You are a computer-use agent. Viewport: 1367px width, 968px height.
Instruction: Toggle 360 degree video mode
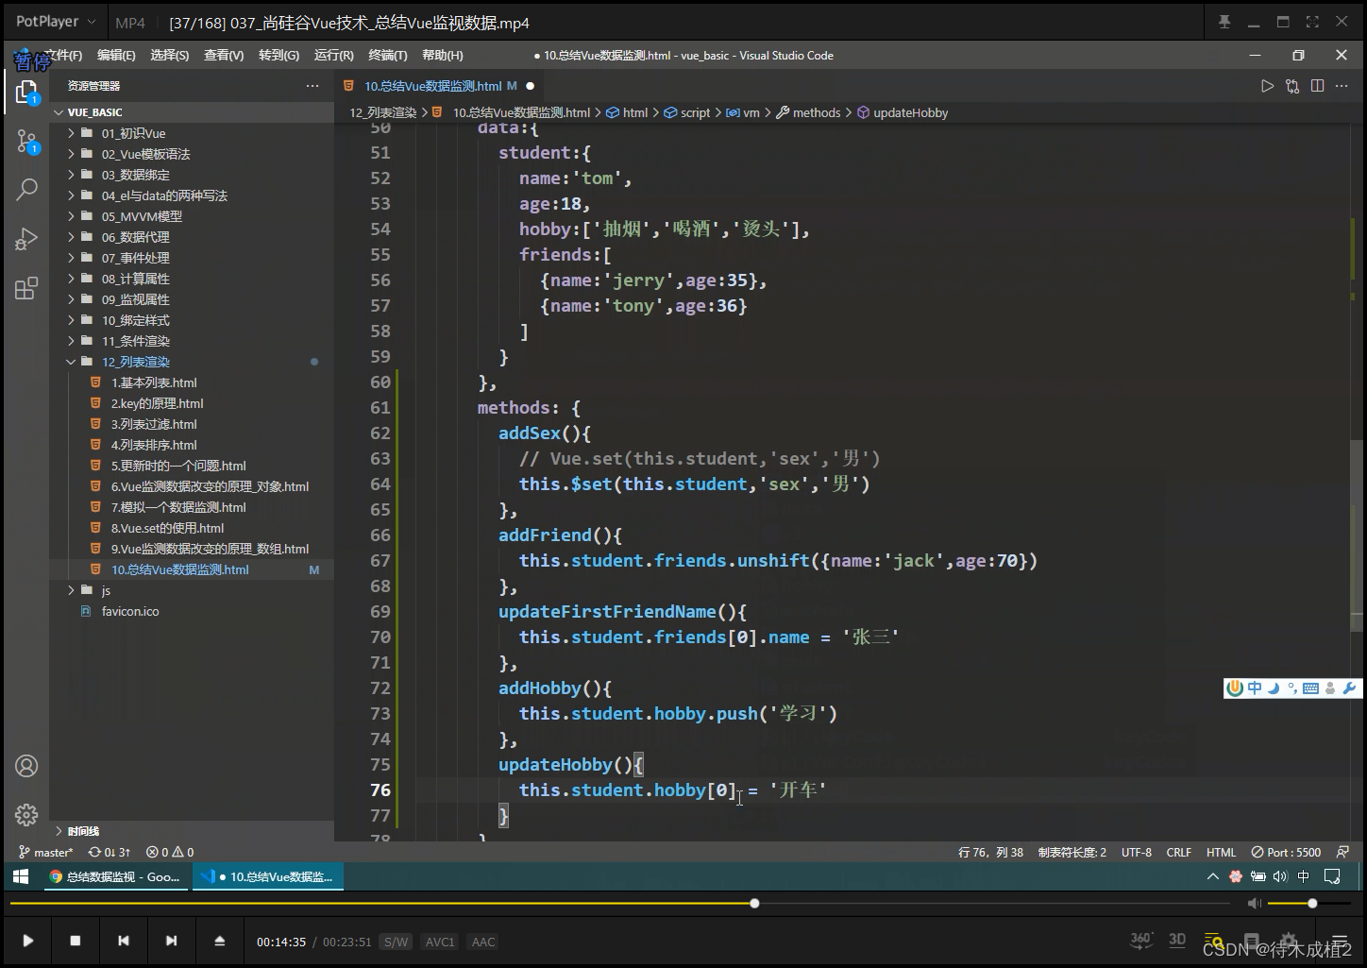pyautogui.click(x=1141, y=940)
